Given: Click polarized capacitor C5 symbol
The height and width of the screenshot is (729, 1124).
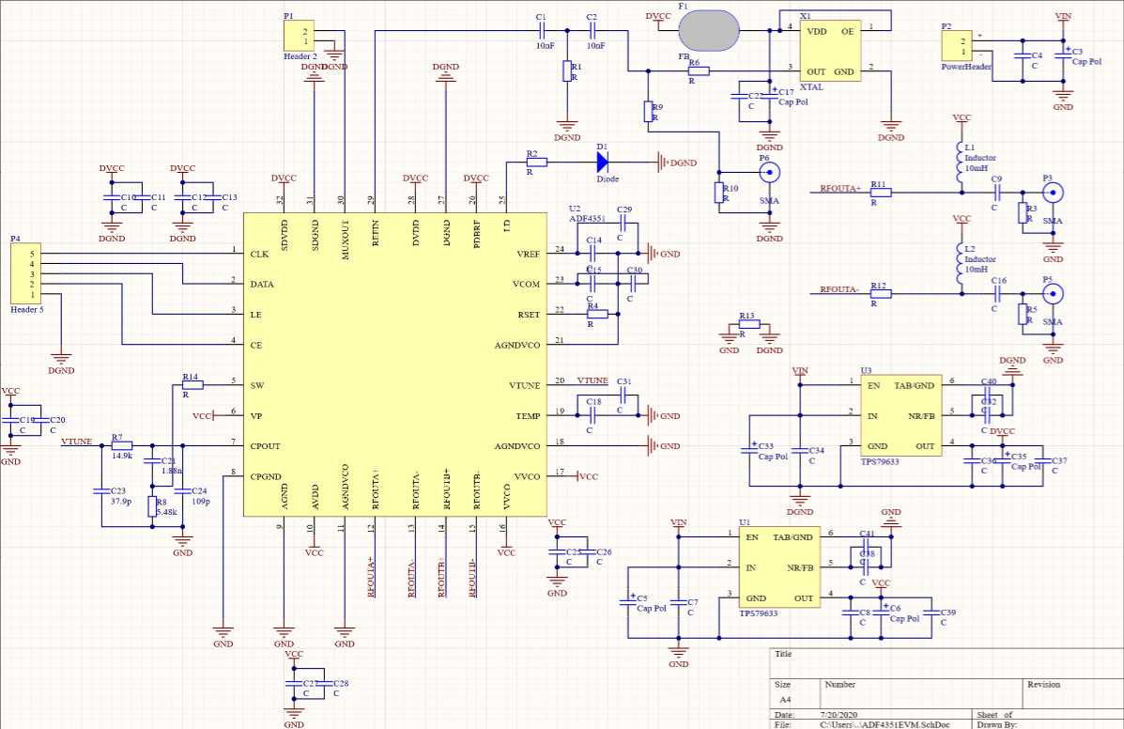Looking at the screenshot, I should pos(628,602).
